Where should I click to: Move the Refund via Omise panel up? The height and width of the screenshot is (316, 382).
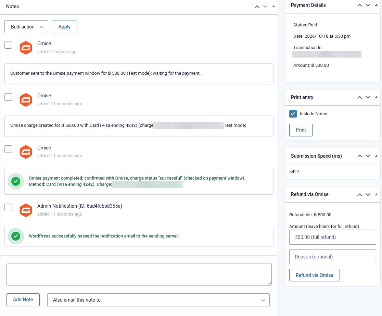pyautogui.click(x=360, y=194)
